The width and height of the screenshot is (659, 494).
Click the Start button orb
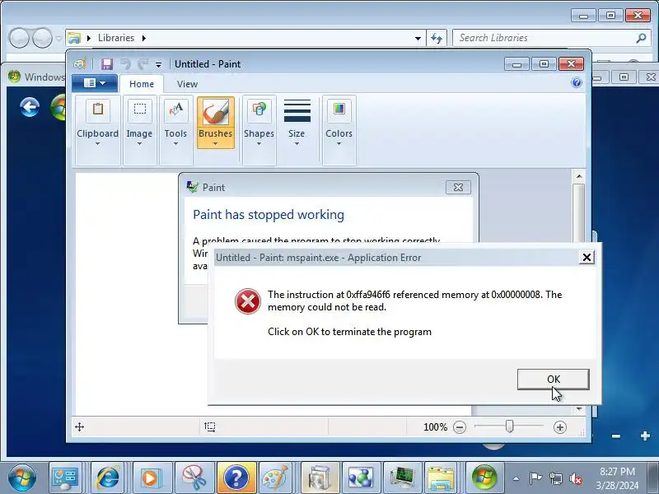pyautogui.click(x=21, y=478)
